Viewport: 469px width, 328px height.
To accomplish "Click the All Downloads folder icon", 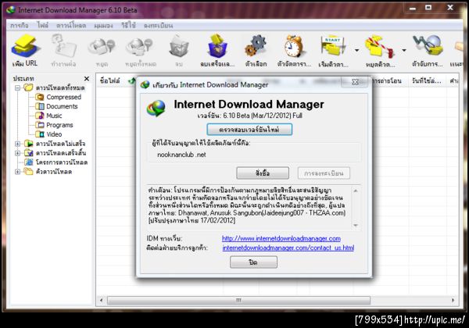I will pyautogui.click(x=28, y=87).
